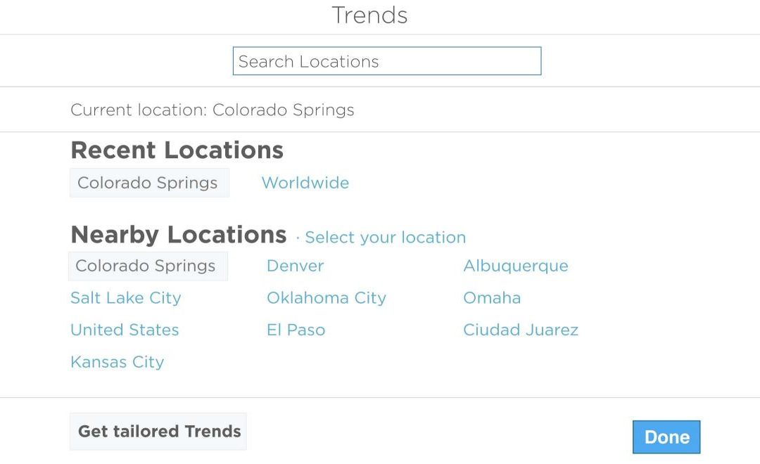Choose the Worldwide recent location

305,183
